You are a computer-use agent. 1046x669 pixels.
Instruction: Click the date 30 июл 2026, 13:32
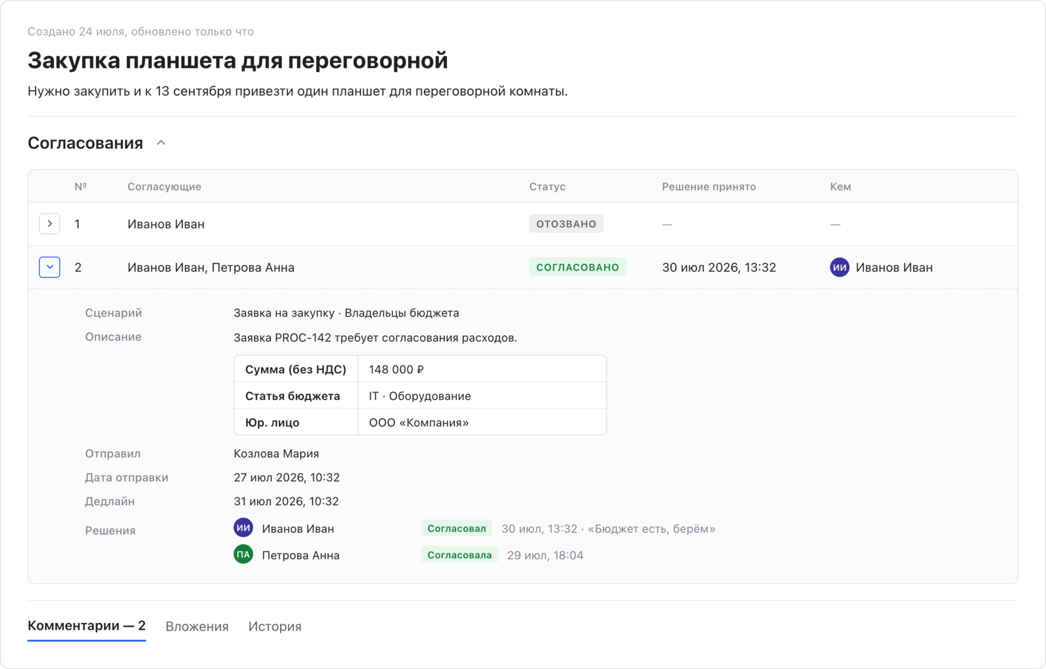pos(719,267)
